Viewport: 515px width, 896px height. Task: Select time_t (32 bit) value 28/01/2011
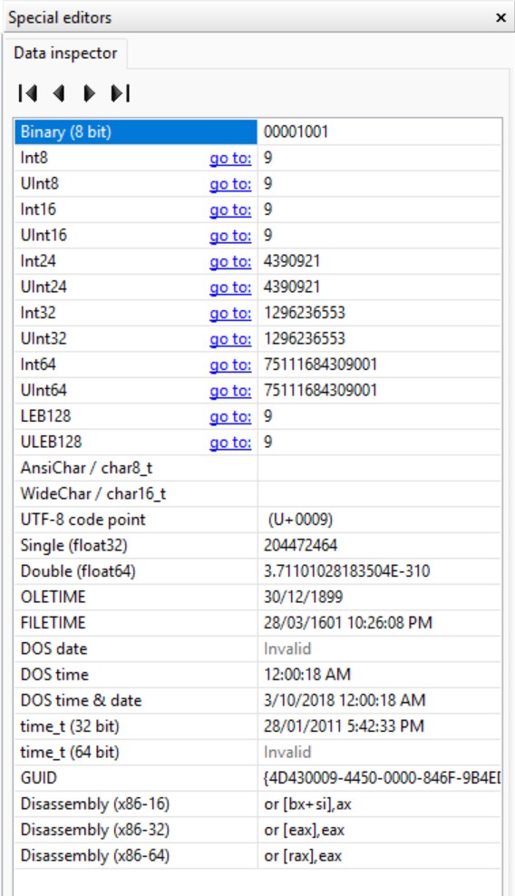tap(344, 726)
